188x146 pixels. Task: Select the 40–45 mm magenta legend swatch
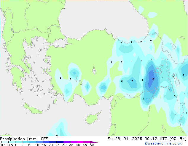click(x=80, y=142)
